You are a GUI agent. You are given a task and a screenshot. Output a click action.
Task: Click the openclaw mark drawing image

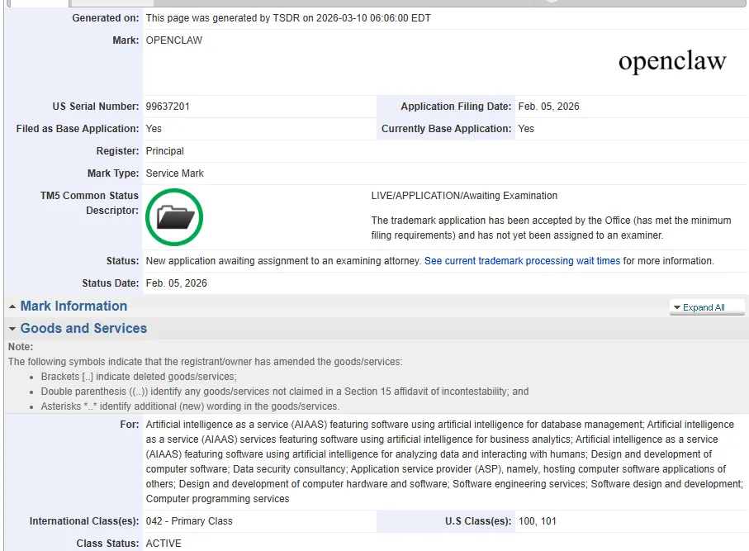point(672,62)
